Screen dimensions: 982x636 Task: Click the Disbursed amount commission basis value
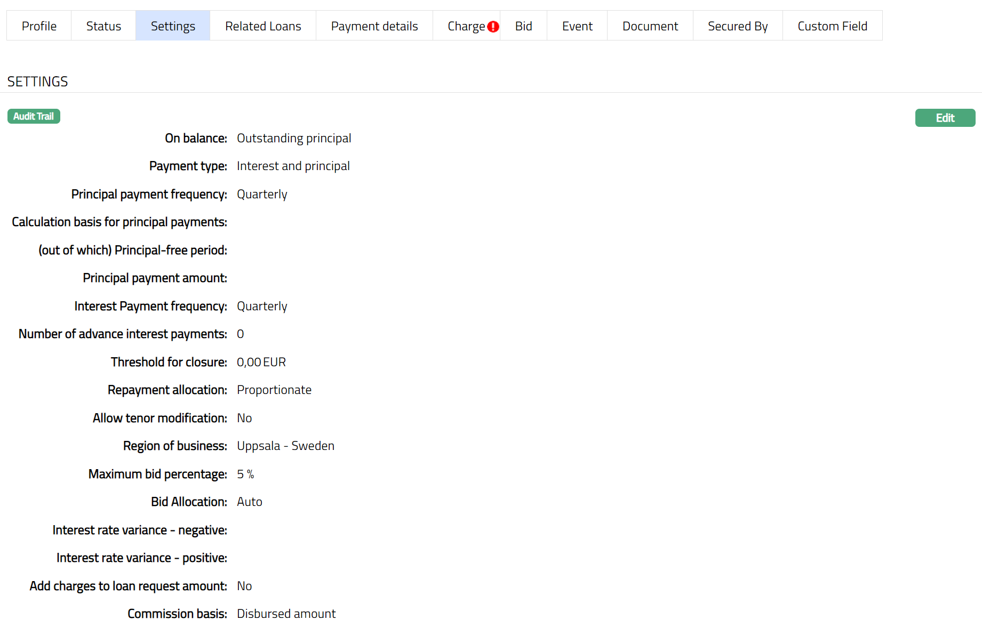286,614
